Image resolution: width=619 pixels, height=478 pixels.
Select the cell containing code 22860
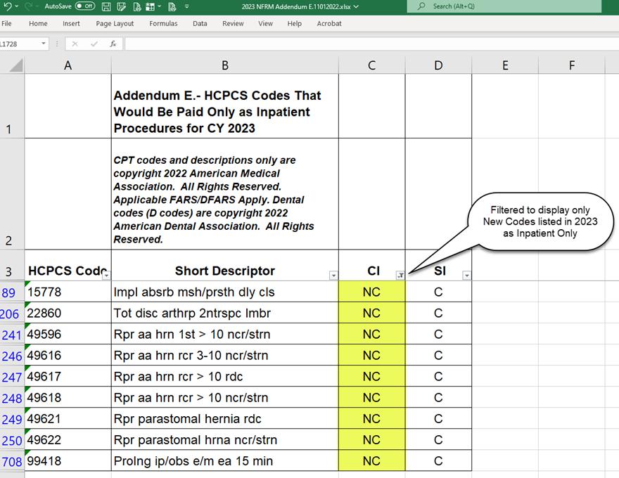68,313
